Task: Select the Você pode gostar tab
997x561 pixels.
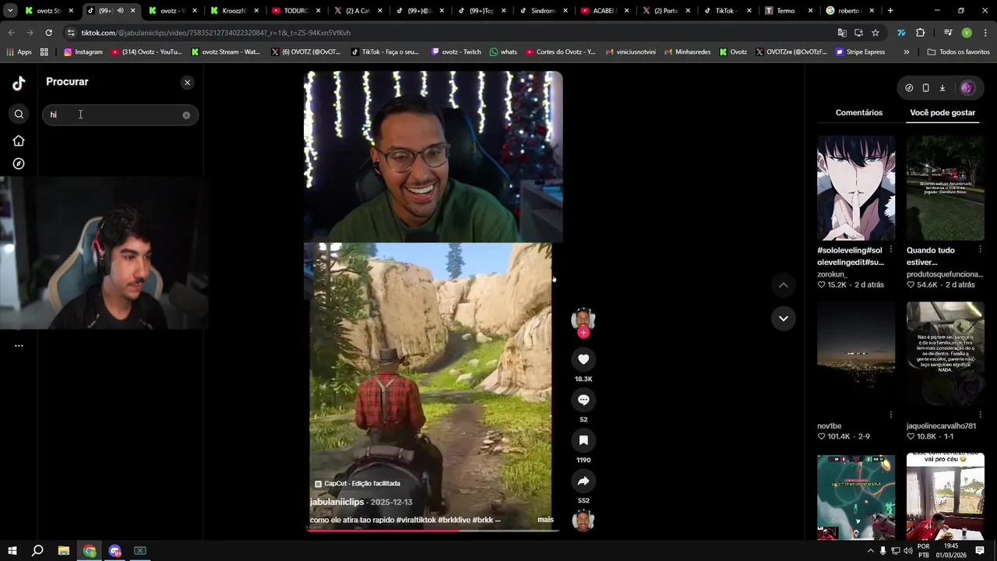Action: coord(942,113)
